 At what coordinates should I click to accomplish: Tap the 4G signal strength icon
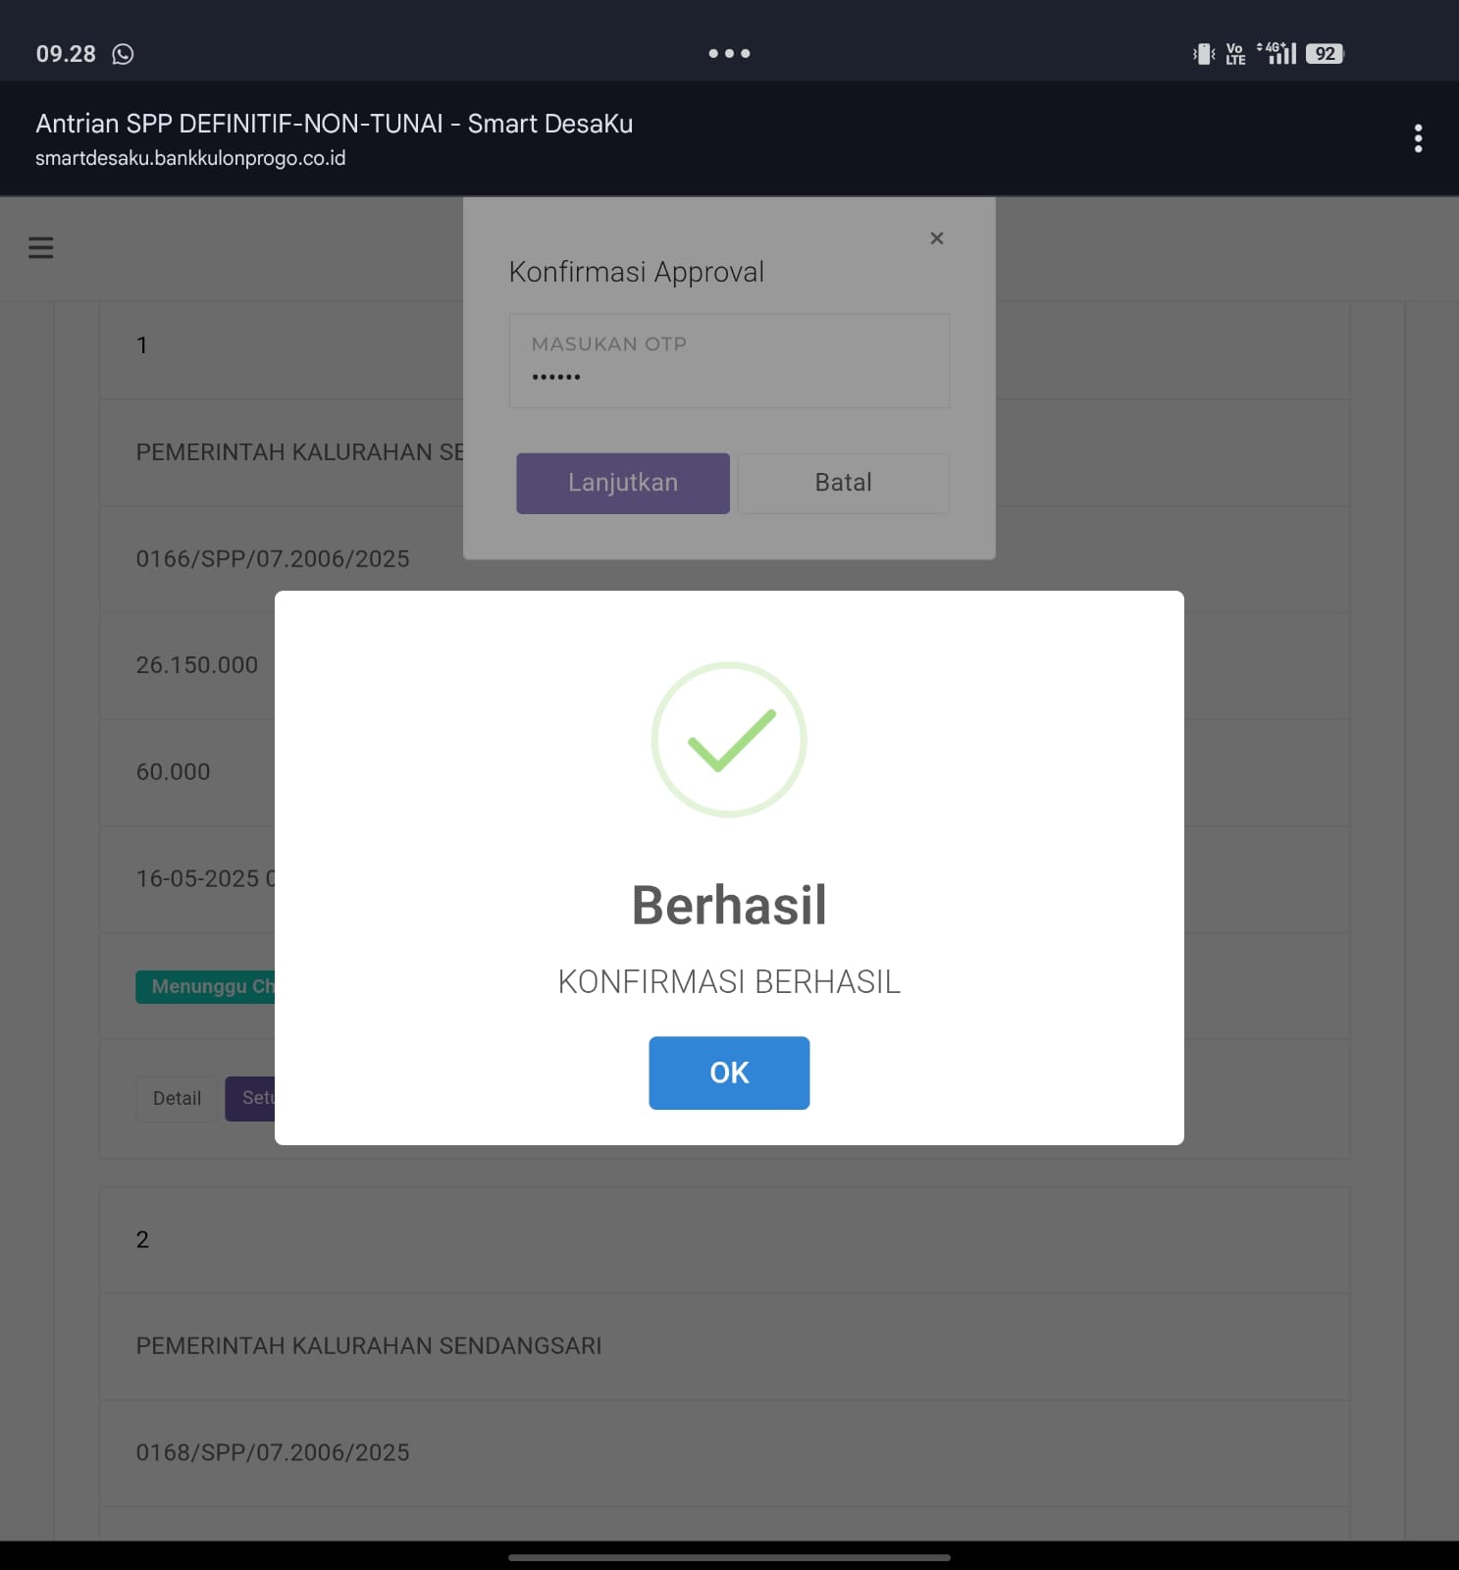(1277, 53)
